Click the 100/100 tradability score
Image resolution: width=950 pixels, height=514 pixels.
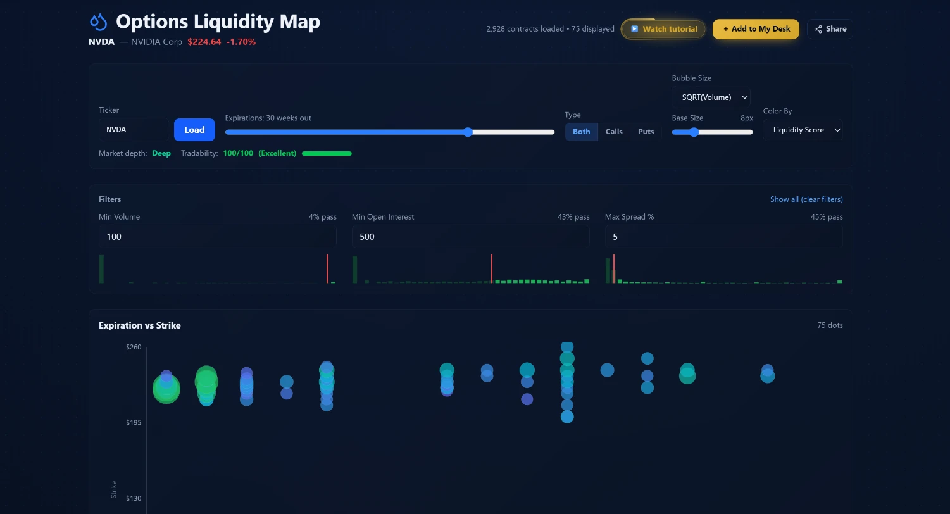pos(238,153)
